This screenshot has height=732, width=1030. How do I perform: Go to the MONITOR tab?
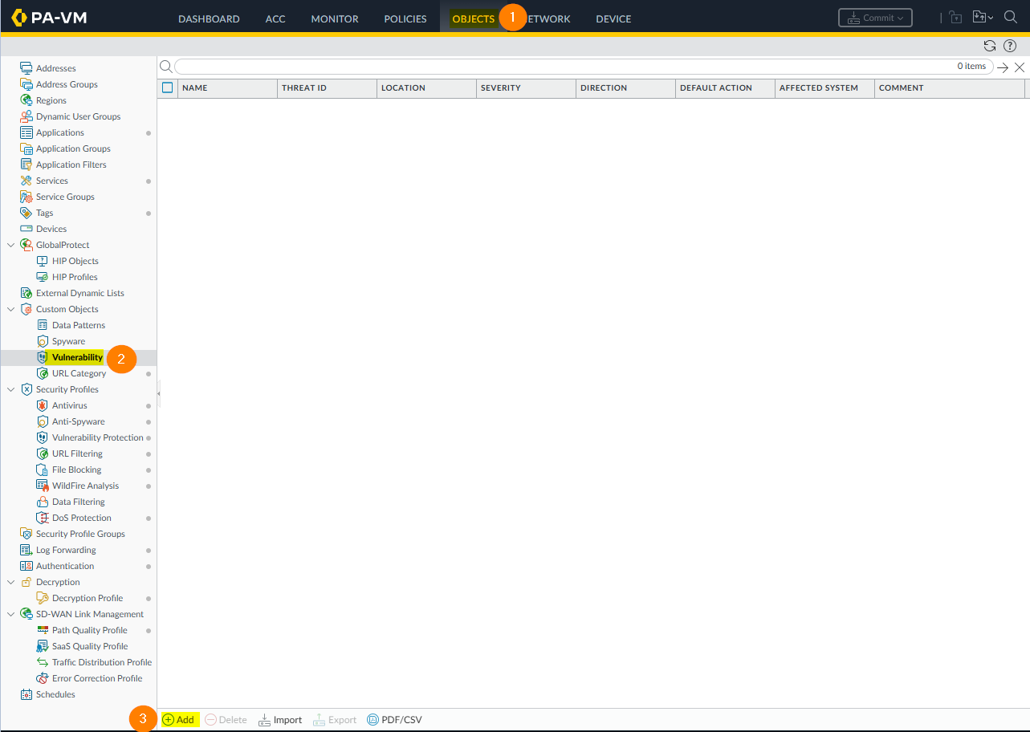[335, 18]
